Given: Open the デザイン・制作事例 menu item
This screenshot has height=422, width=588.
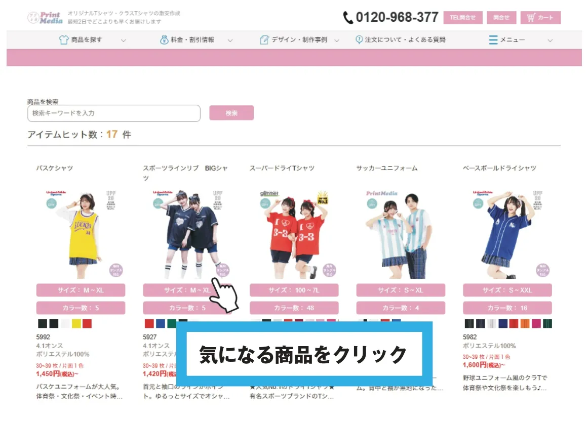Looking at the screenshot, I should click(299, 40).
